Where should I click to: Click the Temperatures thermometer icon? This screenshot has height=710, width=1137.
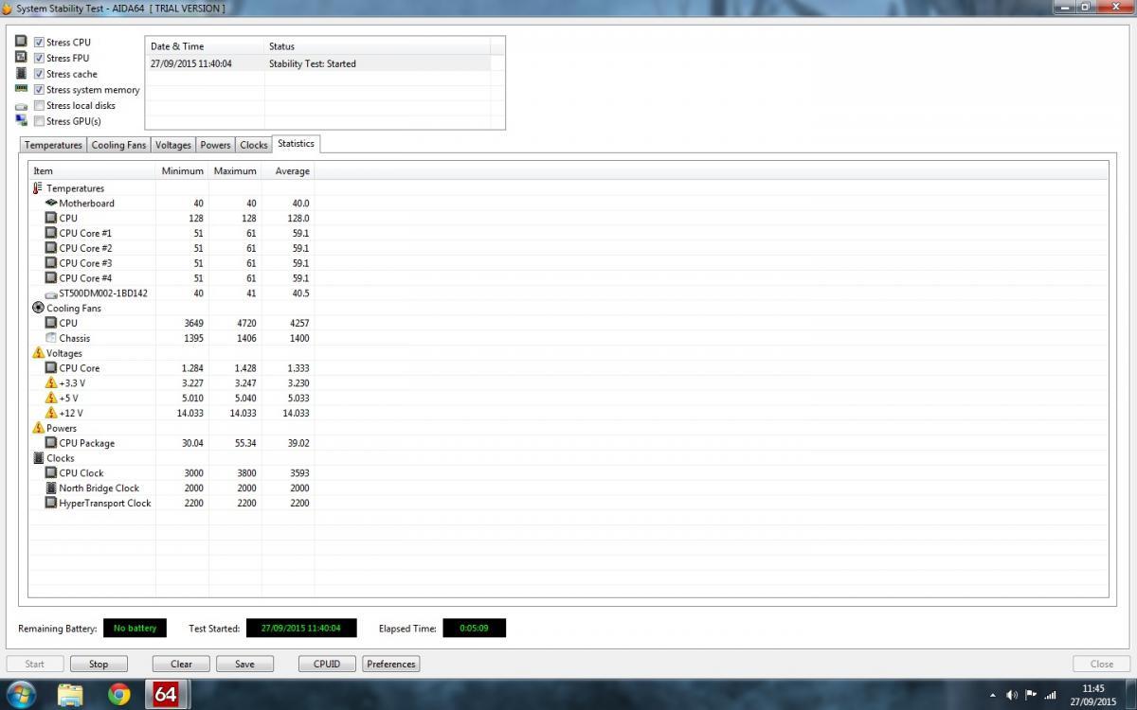pyautogui.click(x=38, y=188)
